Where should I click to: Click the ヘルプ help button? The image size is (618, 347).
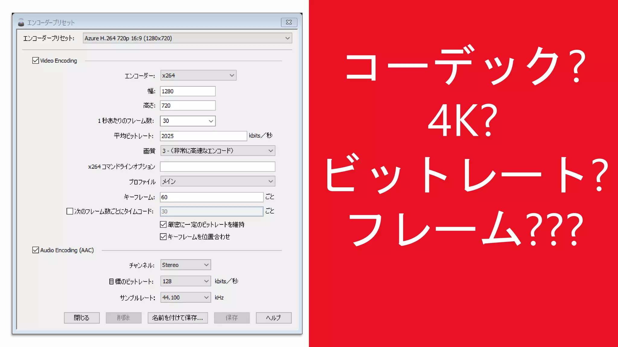[273, 318]
